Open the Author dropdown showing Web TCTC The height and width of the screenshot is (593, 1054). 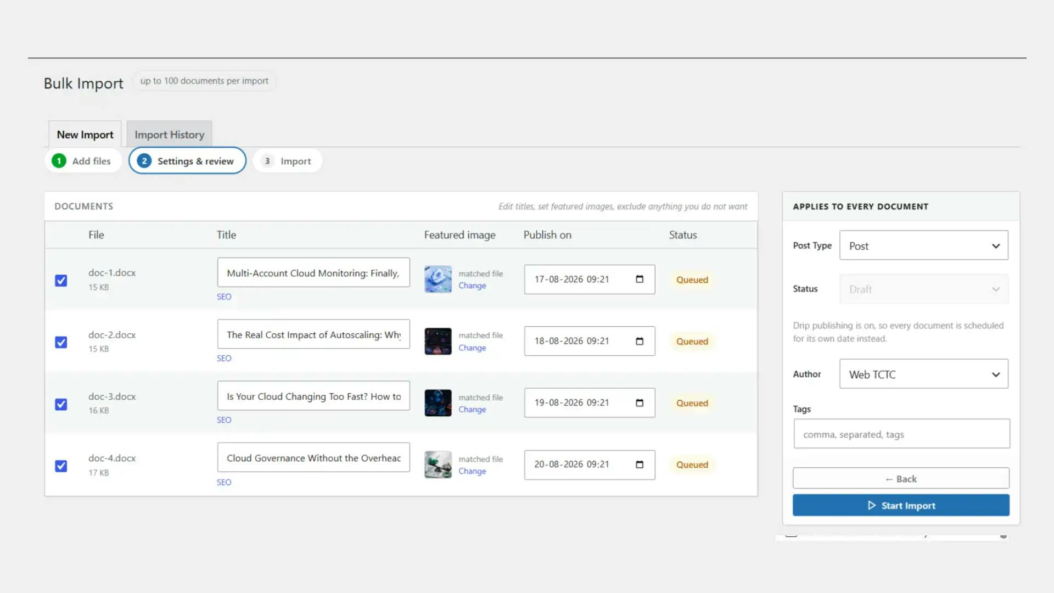[x=924, y=374]
